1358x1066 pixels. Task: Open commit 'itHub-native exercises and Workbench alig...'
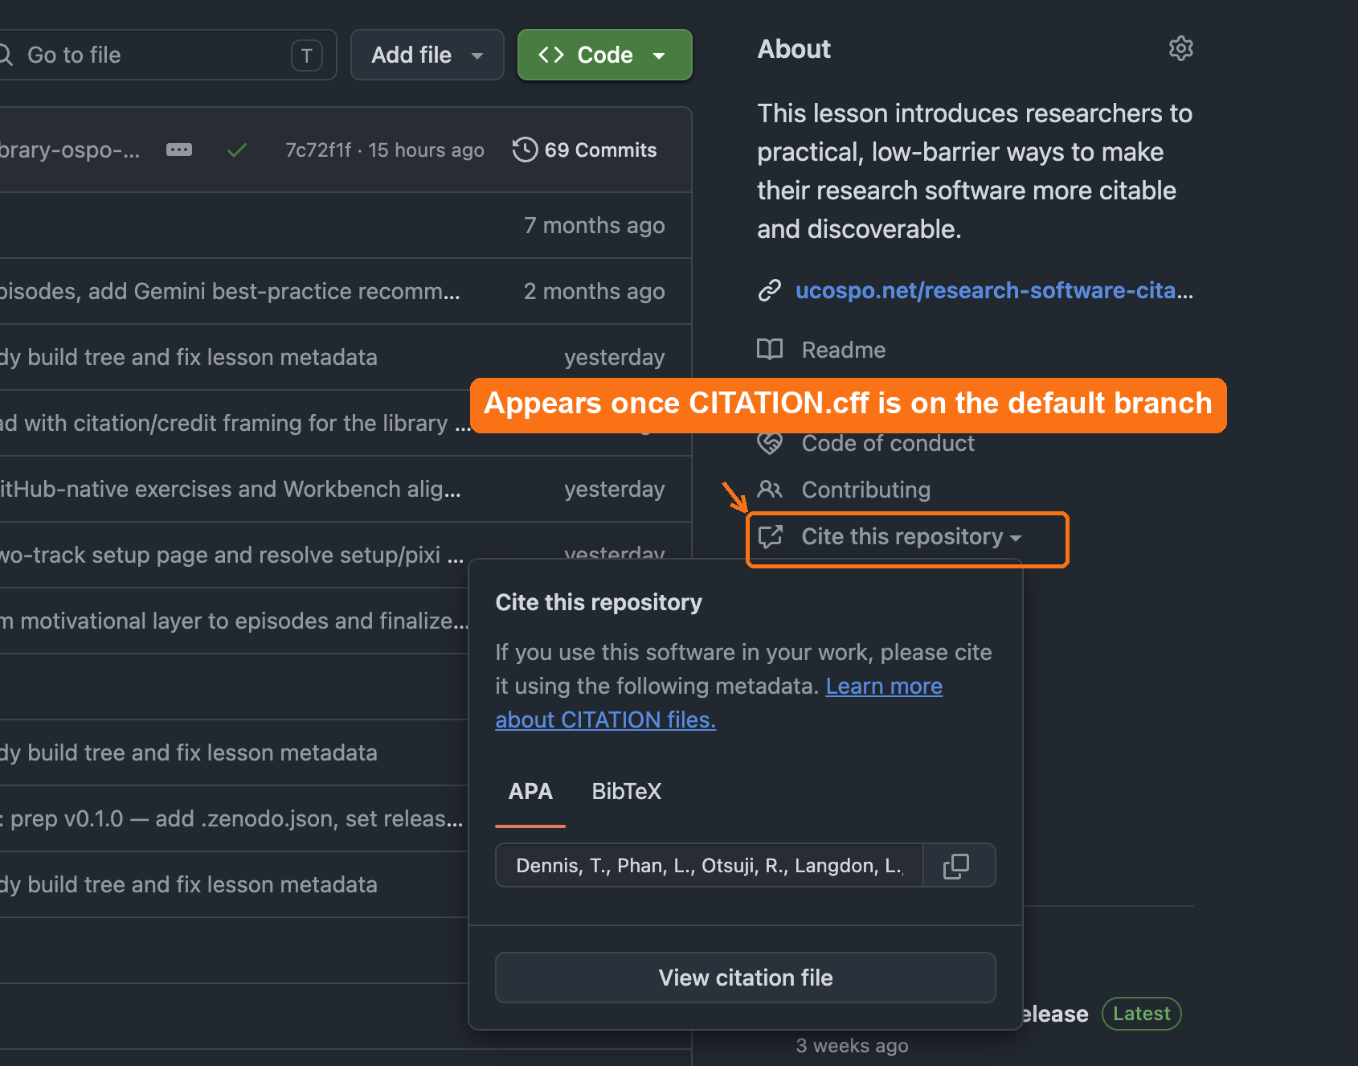pos(231,489)
